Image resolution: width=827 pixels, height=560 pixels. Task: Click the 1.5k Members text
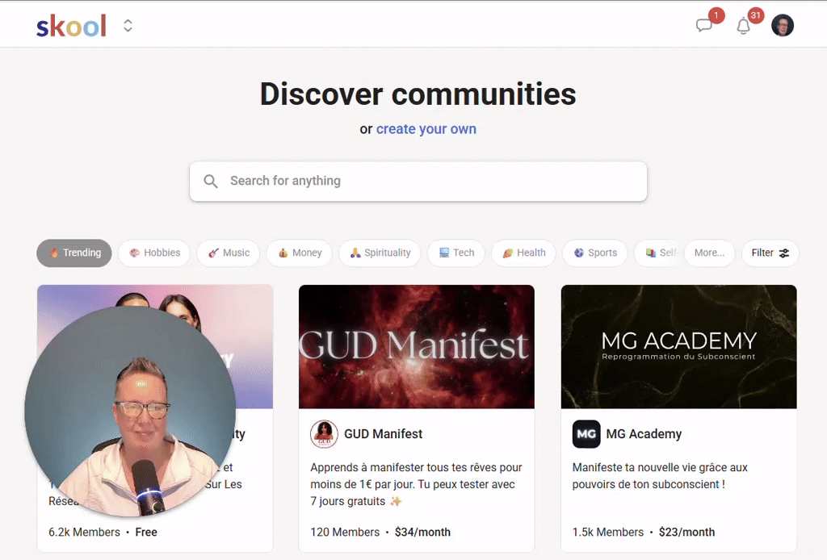pos(608,532)
